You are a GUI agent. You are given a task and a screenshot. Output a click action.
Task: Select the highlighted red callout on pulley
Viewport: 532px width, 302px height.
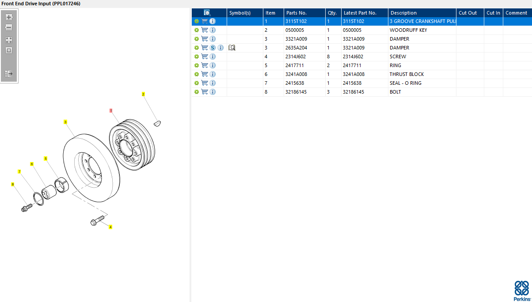[x=111, y=110]
